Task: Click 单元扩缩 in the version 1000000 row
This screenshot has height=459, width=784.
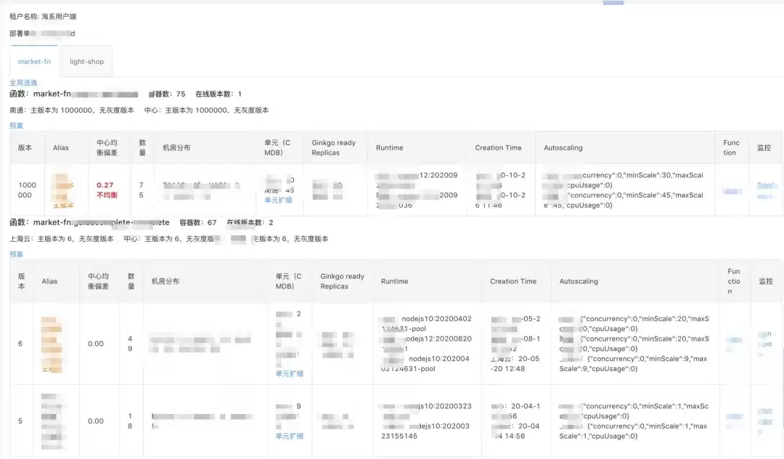Action: [x=278, y=200]
